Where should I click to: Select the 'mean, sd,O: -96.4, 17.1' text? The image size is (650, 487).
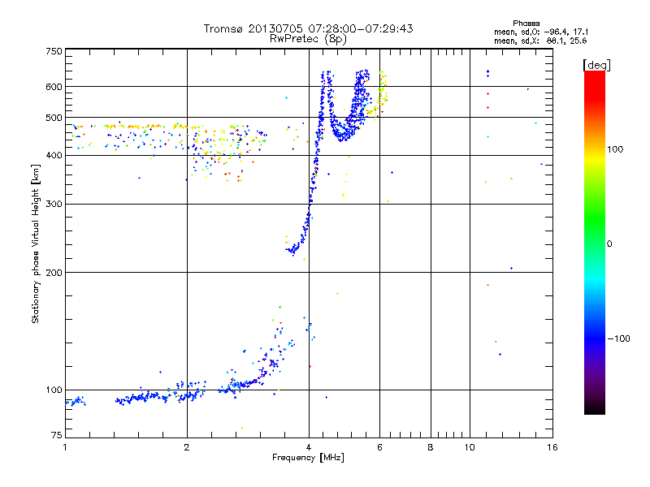[x=541, y=32]
